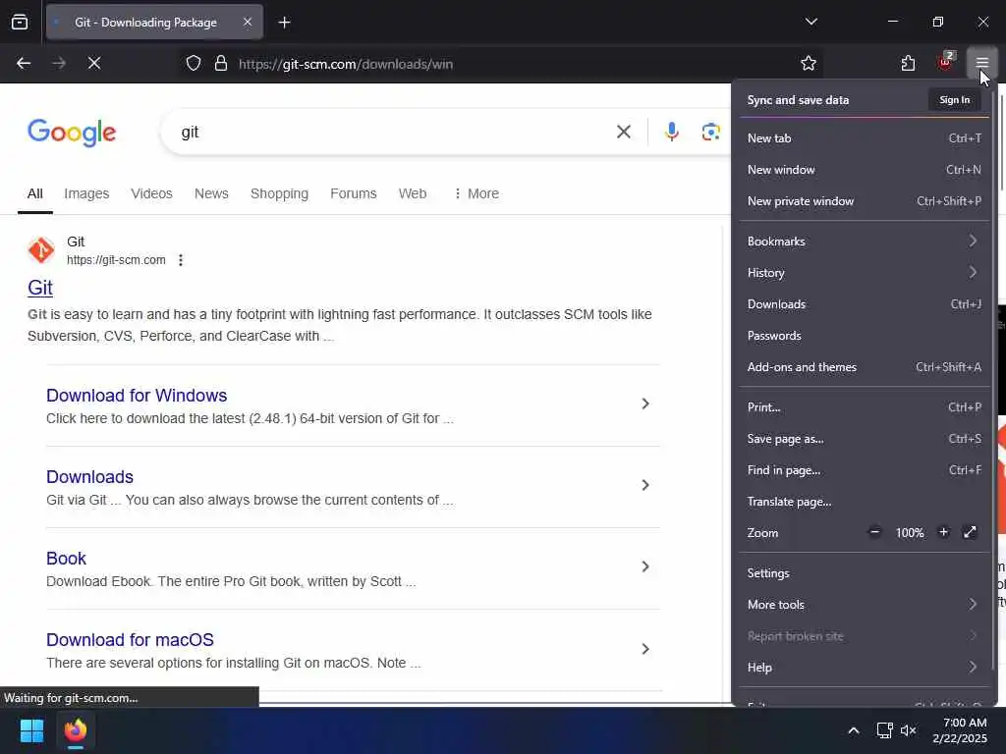Click the muted volume tray icon
This screenshot has height=754, width=1006.
(908, 730)
